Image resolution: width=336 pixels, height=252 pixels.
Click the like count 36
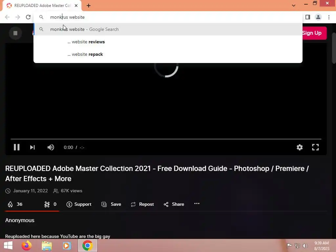coord(19,204)
